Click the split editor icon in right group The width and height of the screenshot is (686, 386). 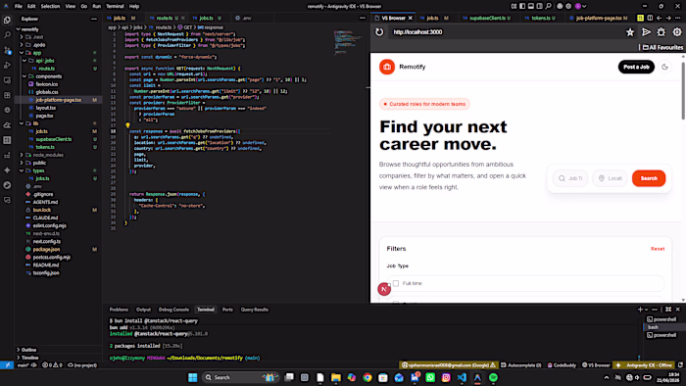(650, 18)
